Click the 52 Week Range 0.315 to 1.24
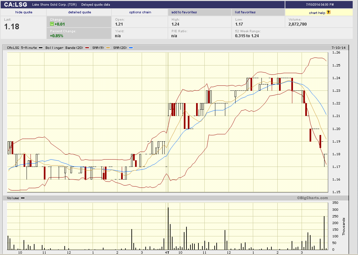 point(247,36)
